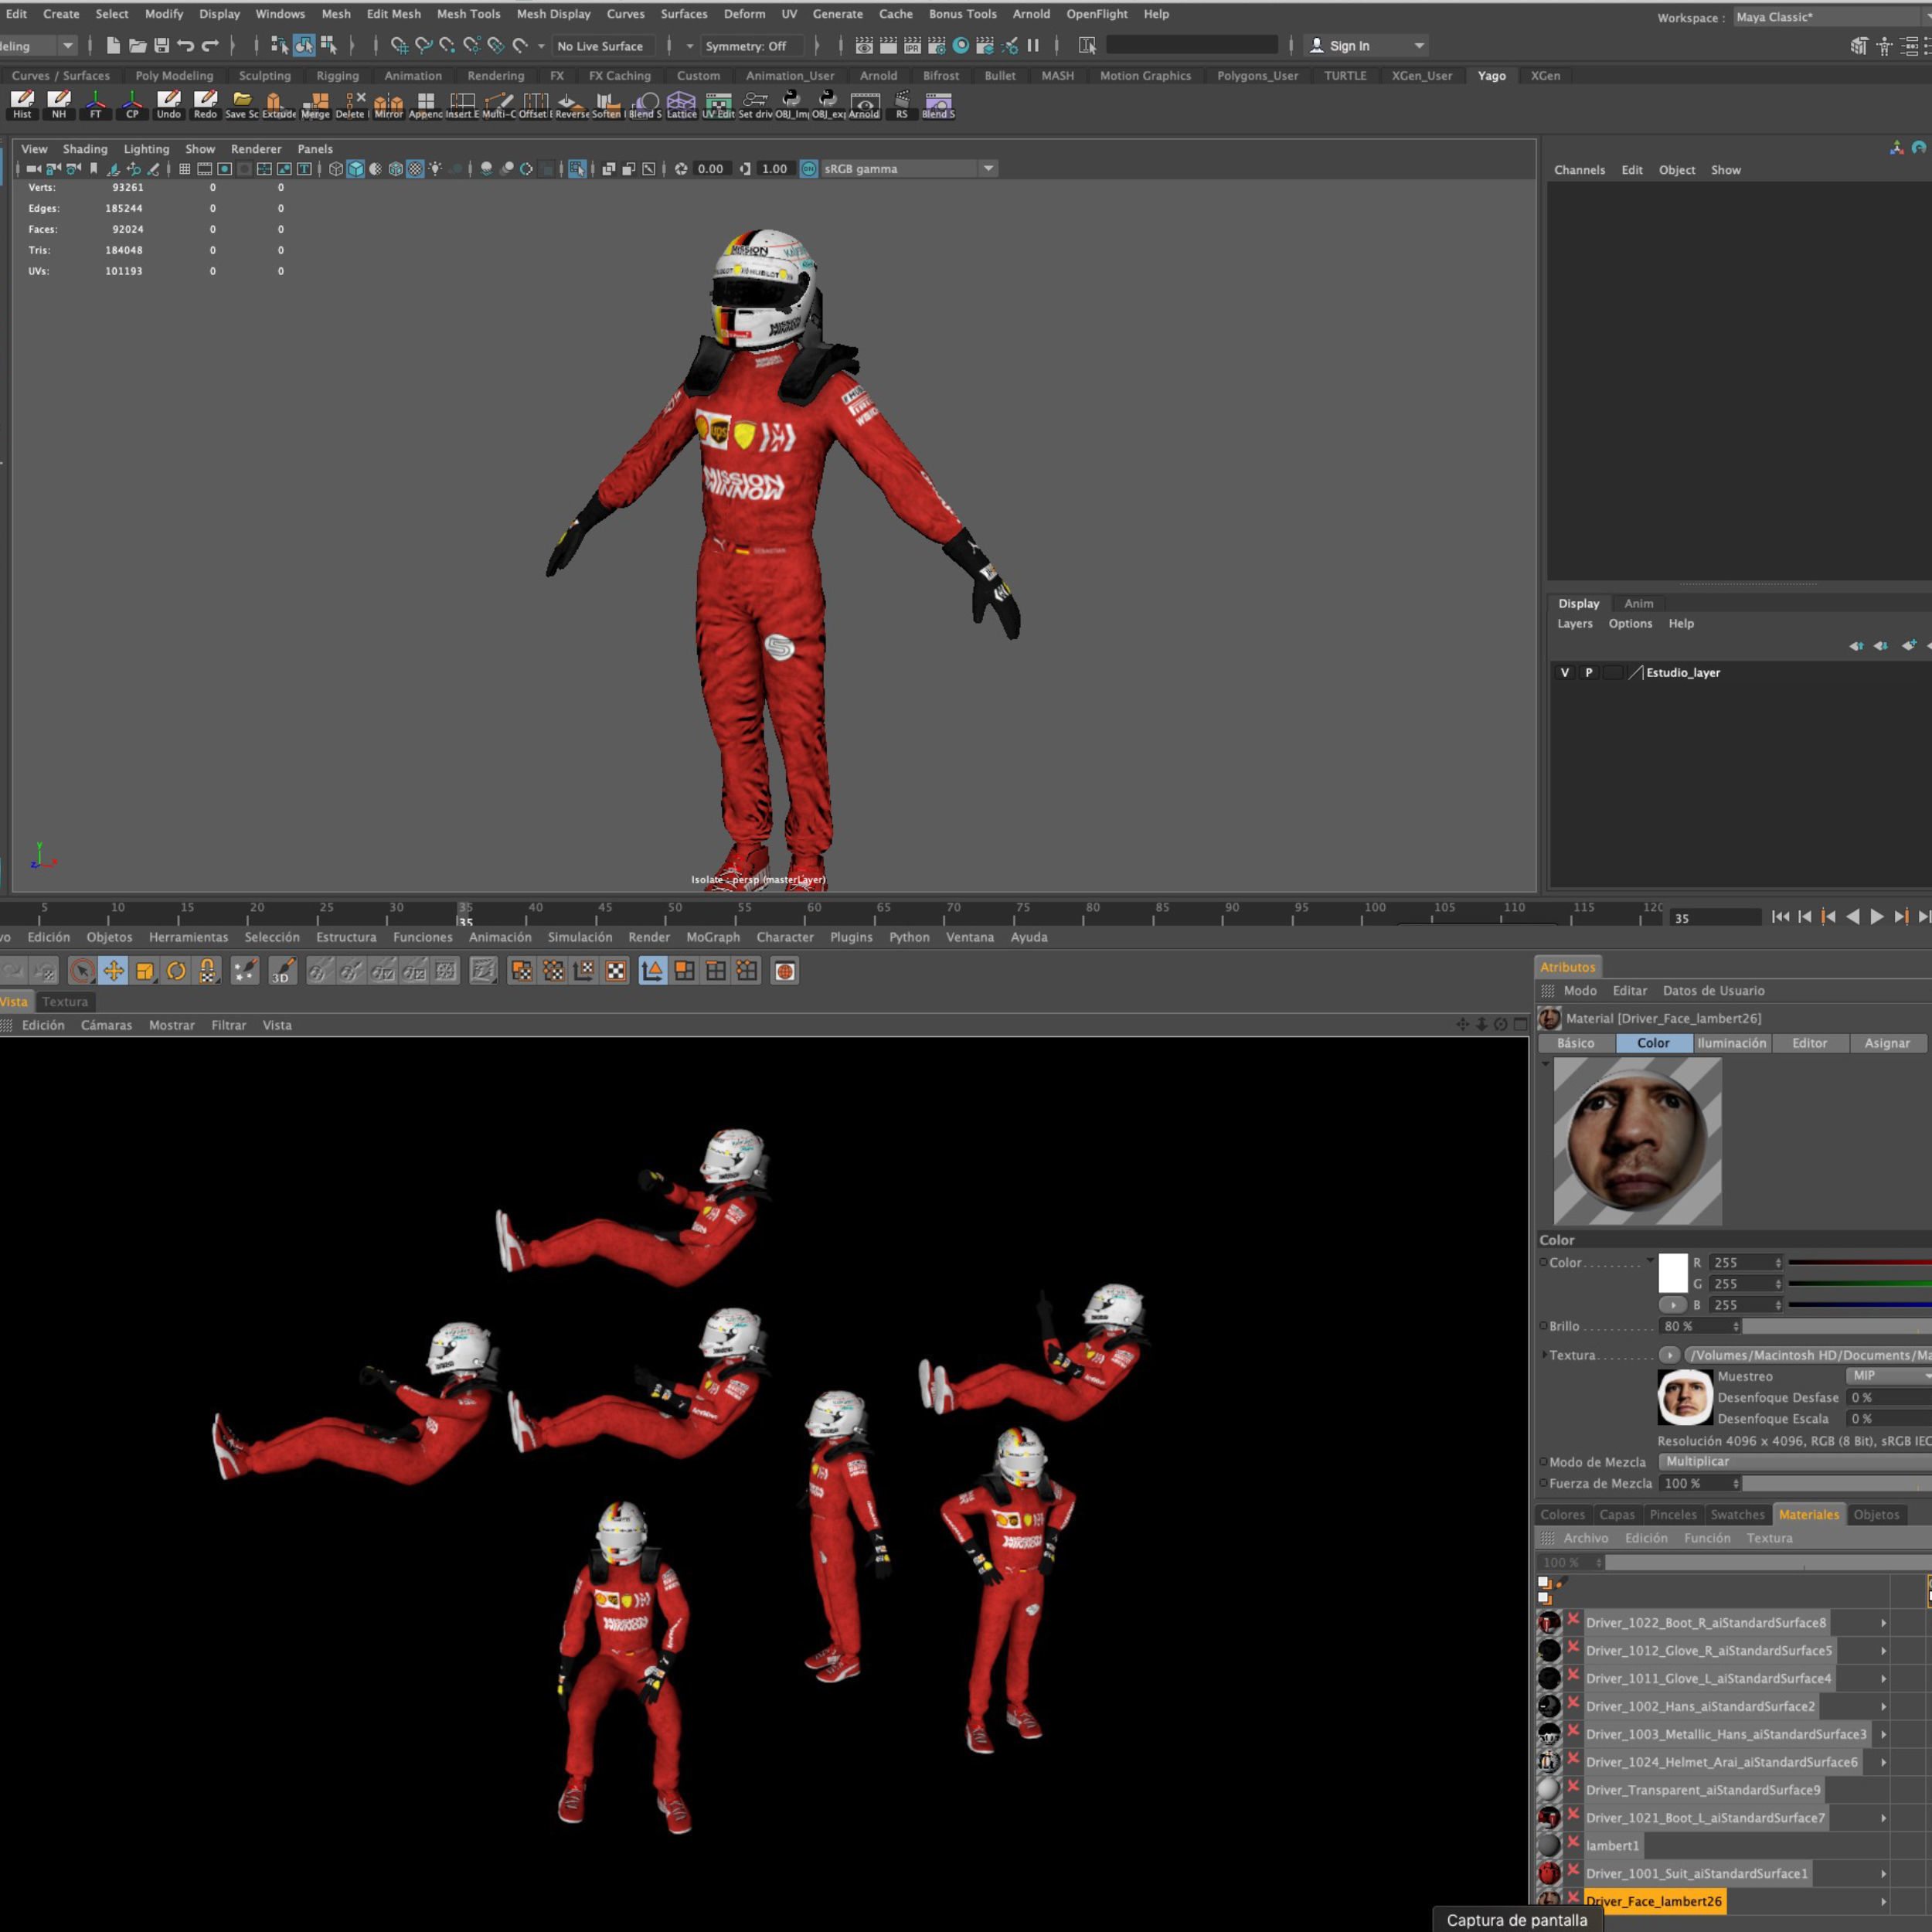Select the Rotate tool in bottom toolbar
The image size is (1932, 1932).
tap(176, 971)
